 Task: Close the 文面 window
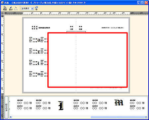coord(146,3)
